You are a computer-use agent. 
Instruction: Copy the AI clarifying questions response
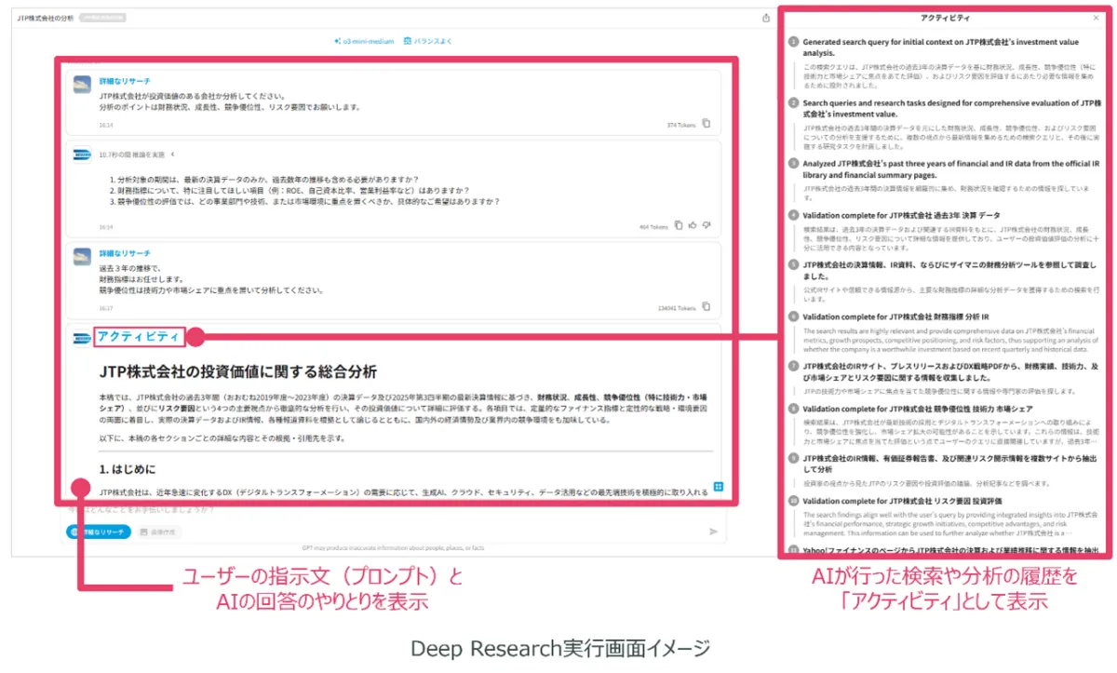pos(679,225)
